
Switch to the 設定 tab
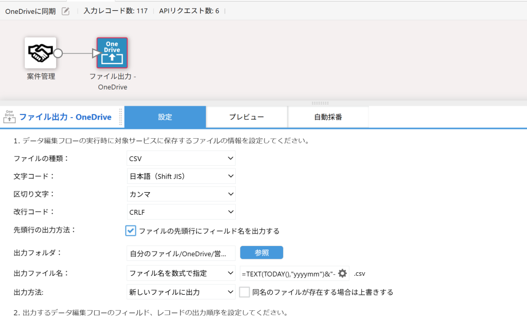[x=165, y=117]
